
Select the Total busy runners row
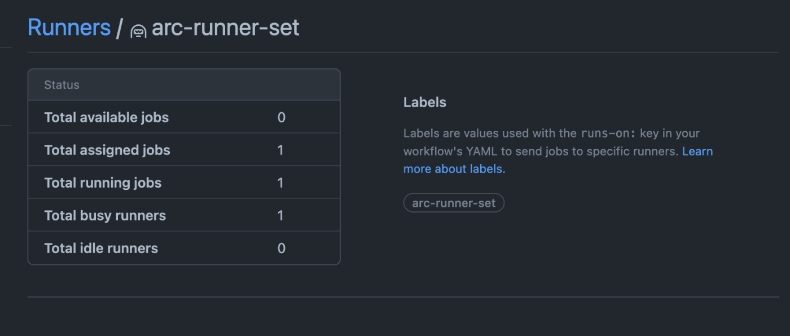184,215
